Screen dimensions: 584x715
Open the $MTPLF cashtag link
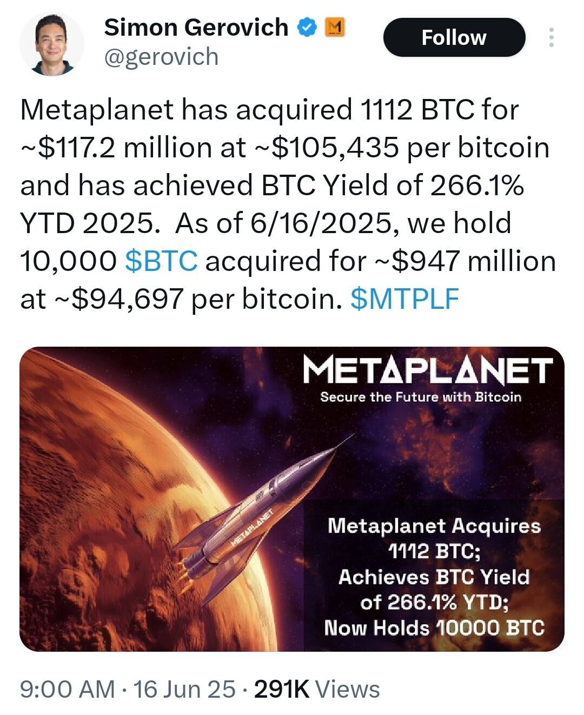[x=405, y=299]
